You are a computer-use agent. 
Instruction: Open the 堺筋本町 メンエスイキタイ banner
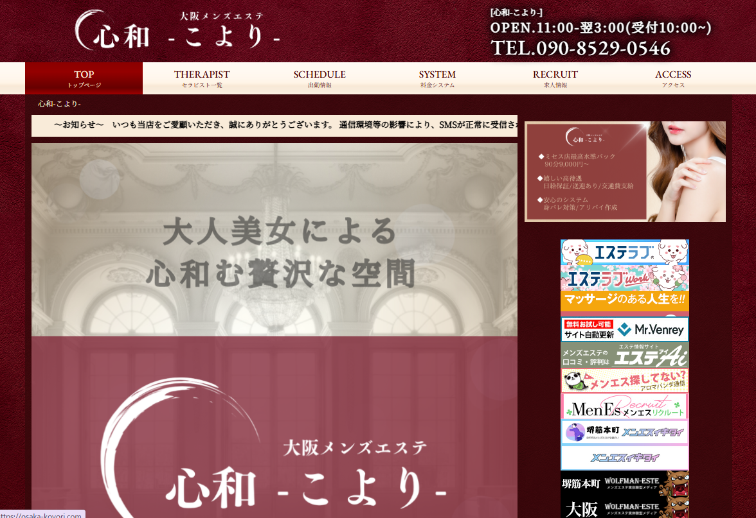point(625,432)
